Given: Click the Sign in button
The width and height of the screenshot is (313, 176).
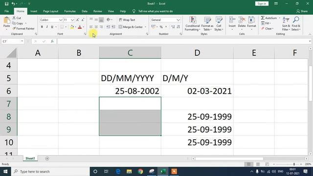Looking at the screenshot, I should point(262,3).
